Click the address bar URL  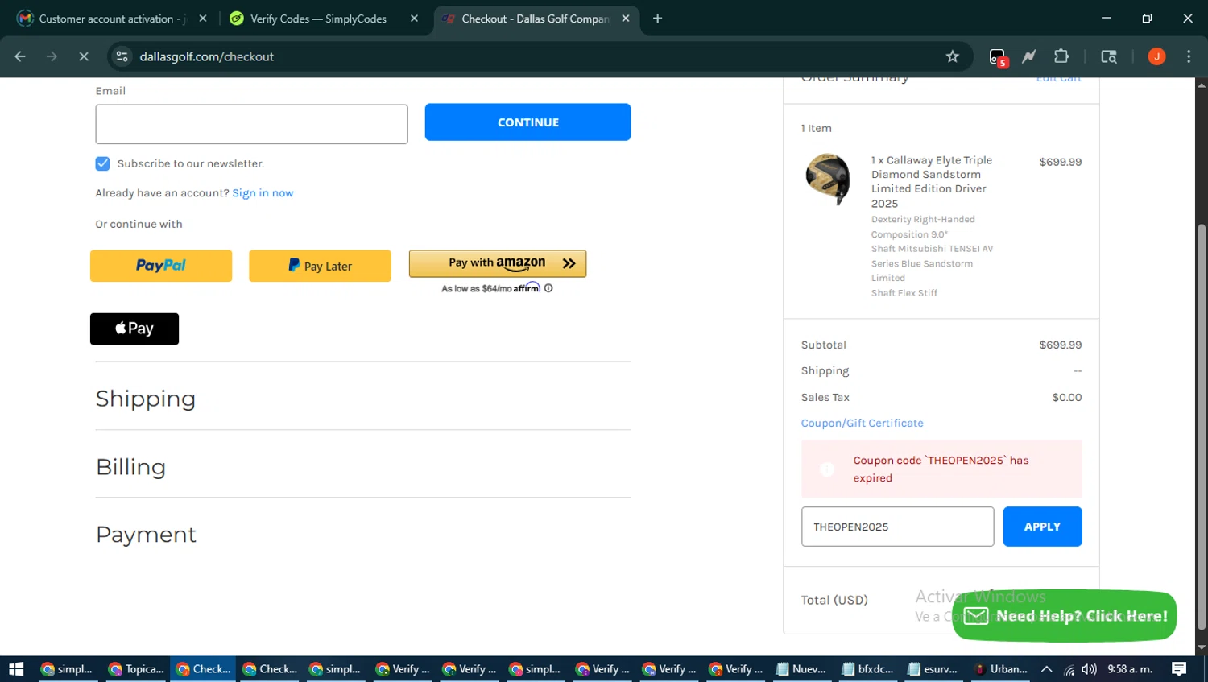pos(207,56)
